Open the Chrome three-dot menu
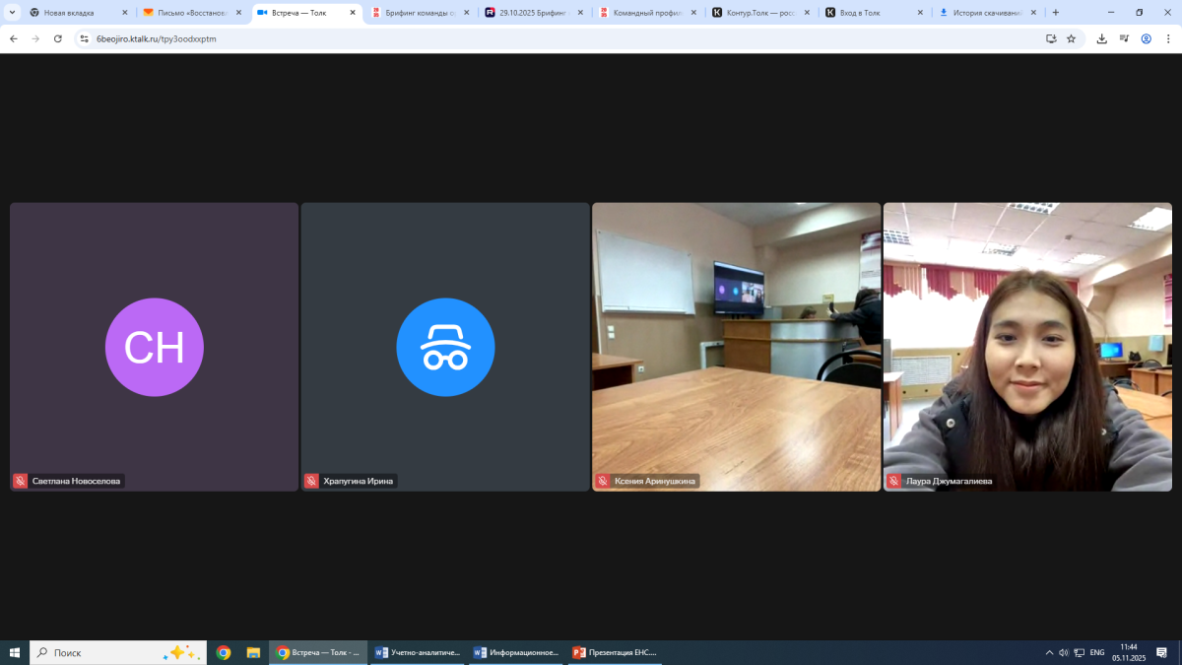Image resolution: width=1182 pixels, height=665 pixels. tap(1168, 38)
